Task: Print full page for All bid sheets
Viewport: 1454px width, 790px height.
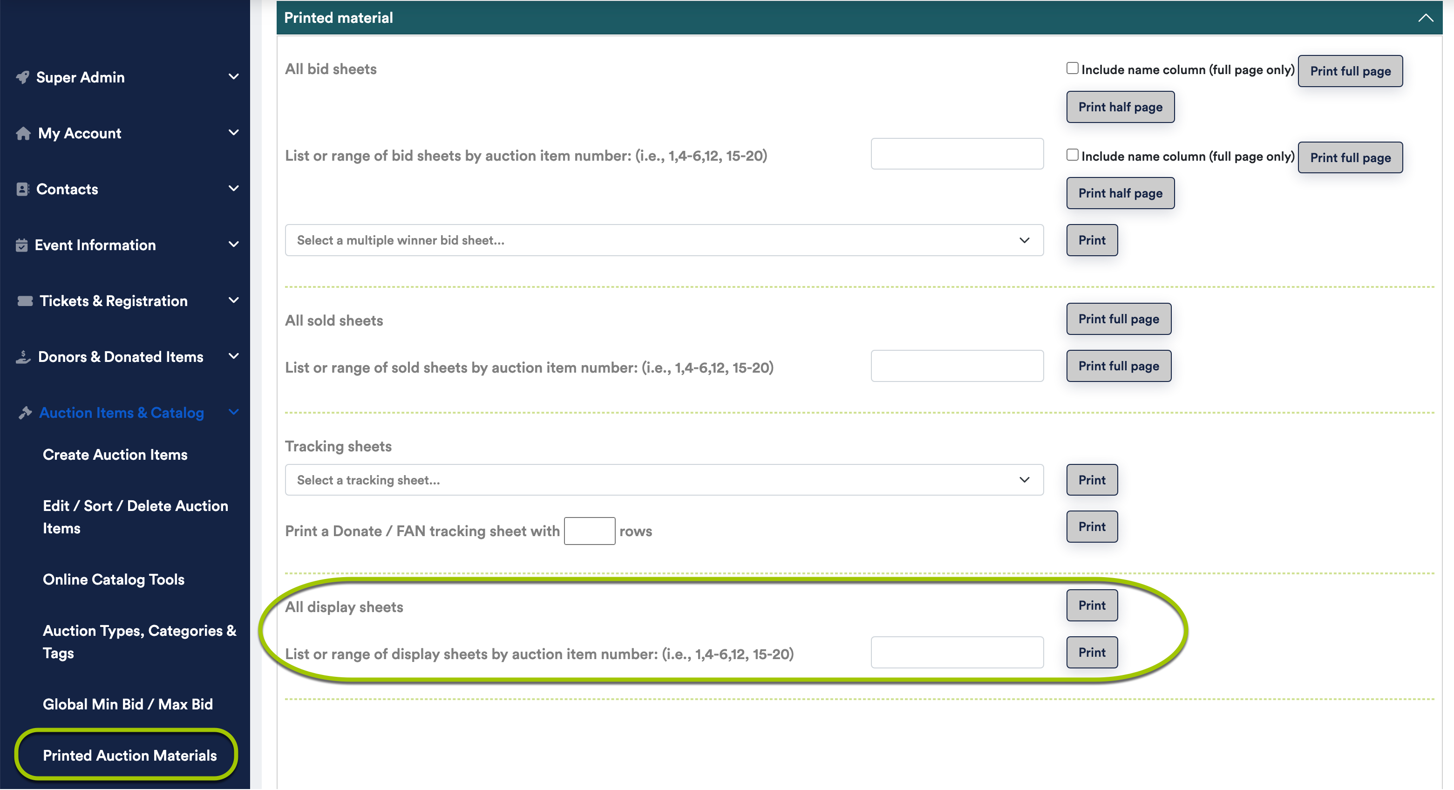Action: pyautogui.click(x=1350, y=71)
